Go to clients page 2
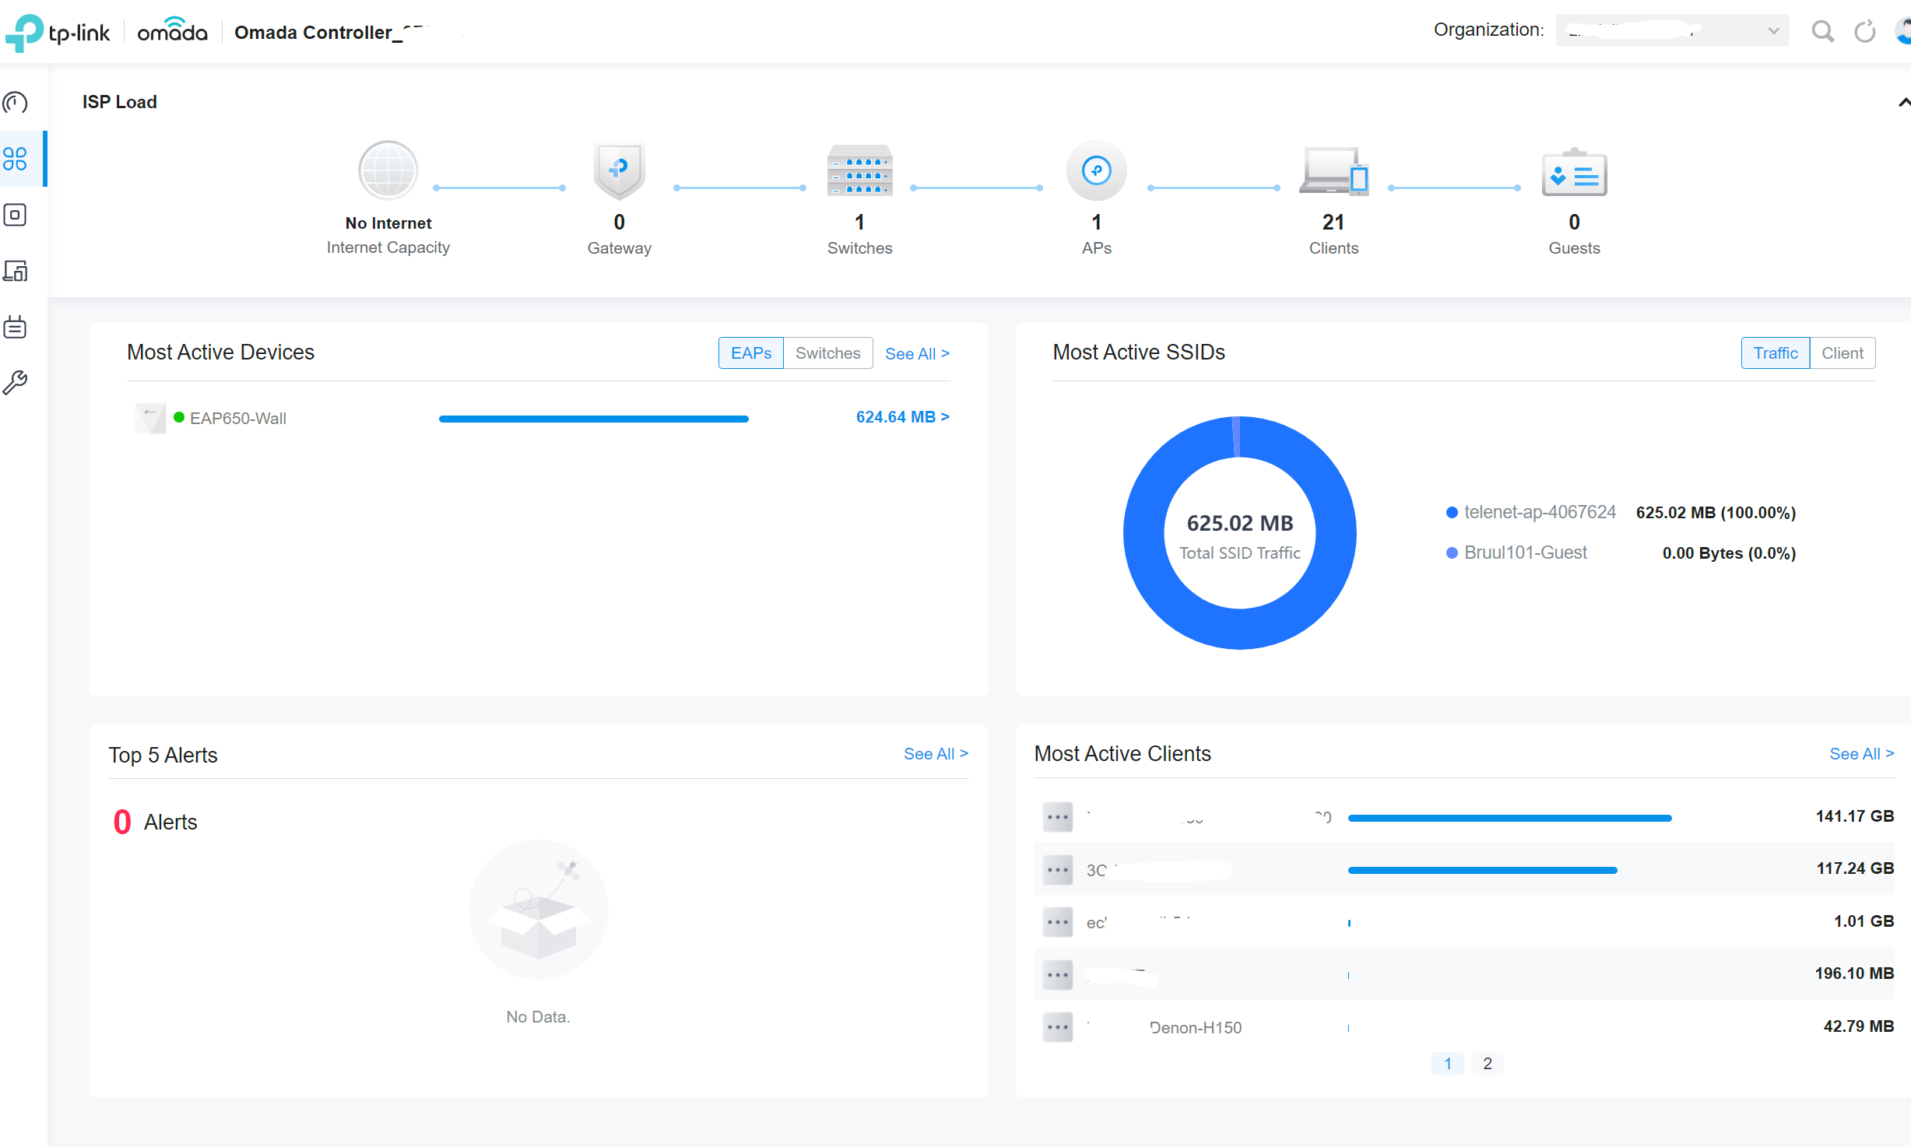1911x1147 pixels. click(x=1487, y=1064)
